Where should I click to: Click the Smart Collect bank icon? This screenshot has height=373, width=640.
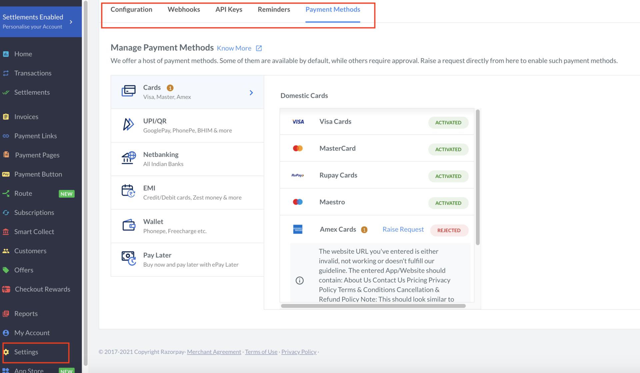(x=6, y=232)
